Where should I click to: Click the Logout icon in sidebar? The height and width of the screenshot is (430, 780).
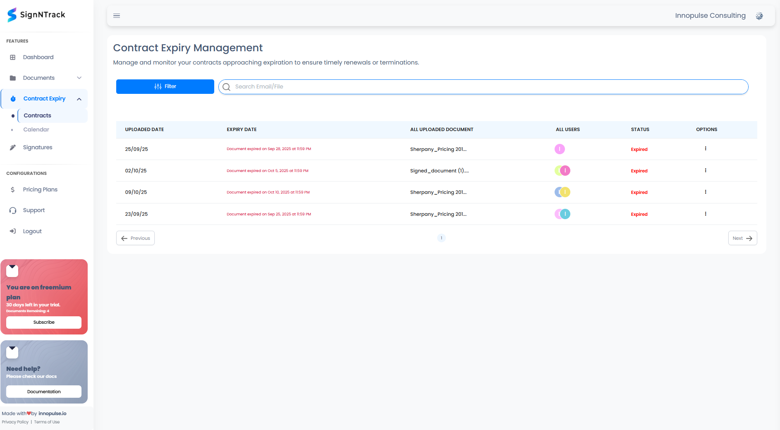pyautogui.click(x=13, y=231)
